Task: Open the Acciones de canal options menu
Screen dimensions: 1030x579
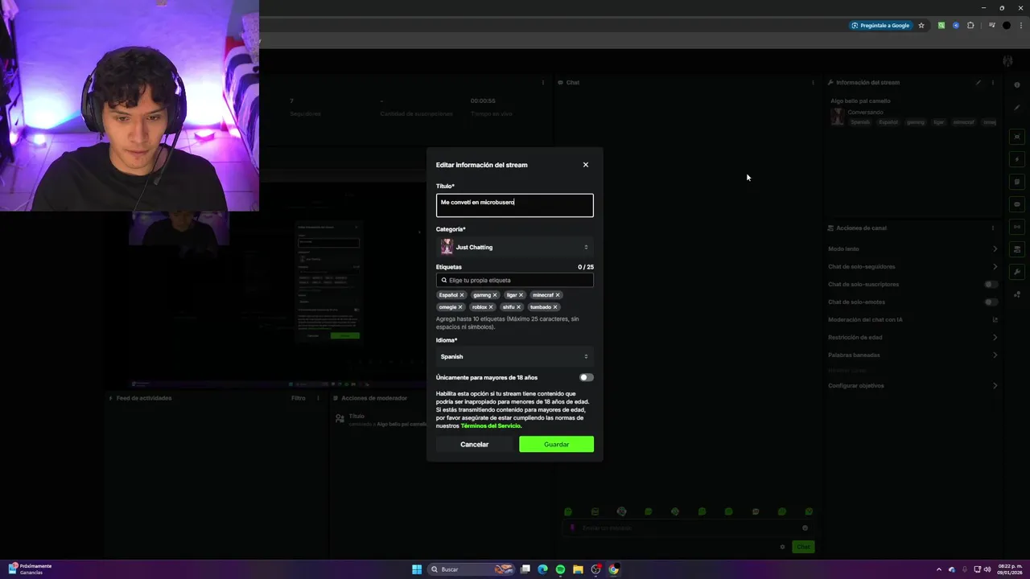Action: 993,228
